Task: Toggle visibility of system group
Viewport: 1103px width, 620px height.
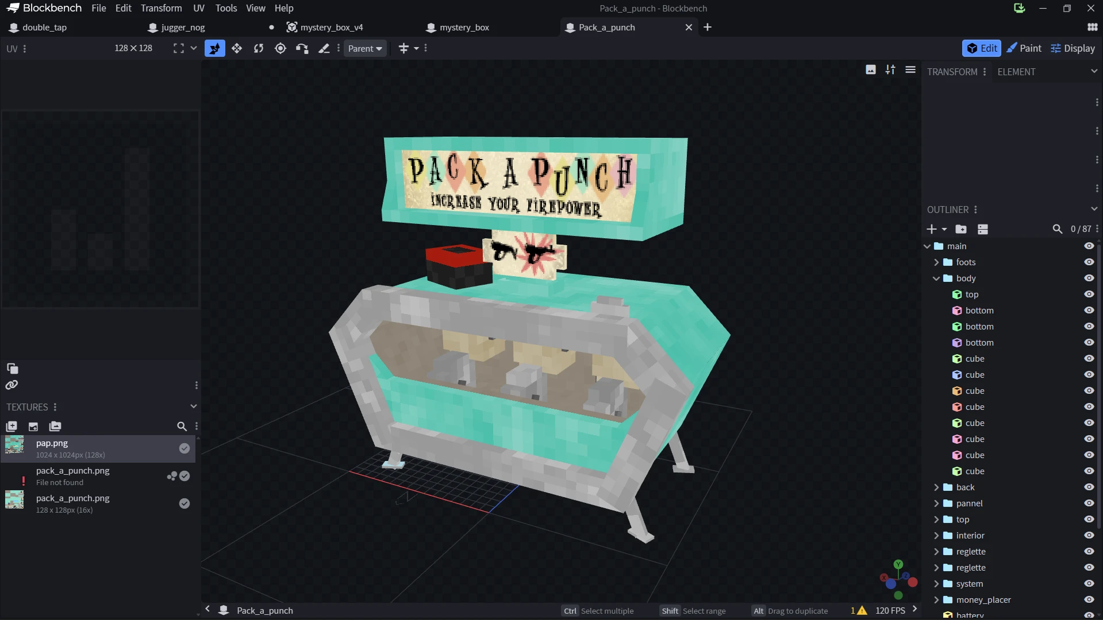Action: pos(1089,583)
